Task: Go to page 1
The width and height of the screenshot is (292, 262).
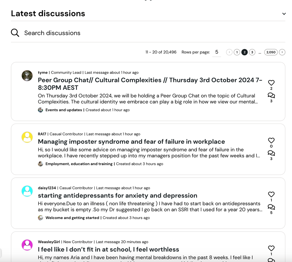Action: (x=237, y=52)
